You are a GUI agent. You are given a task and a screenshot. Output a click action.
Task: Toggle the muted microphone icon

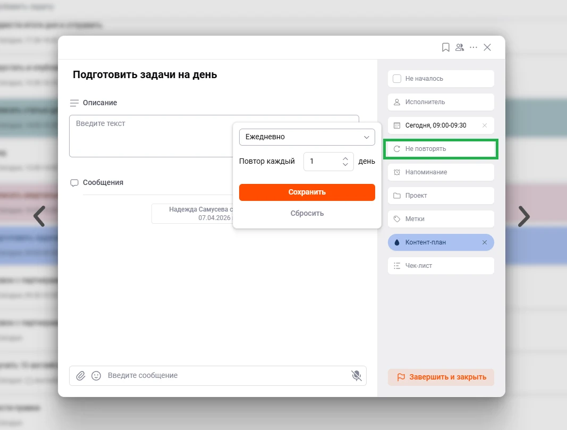357,376
